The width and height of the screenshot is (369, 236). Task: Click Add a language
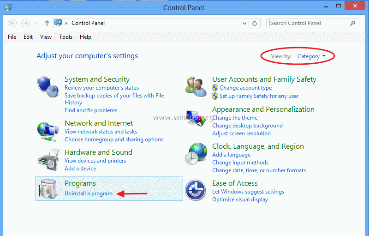(x=232, y=155)
